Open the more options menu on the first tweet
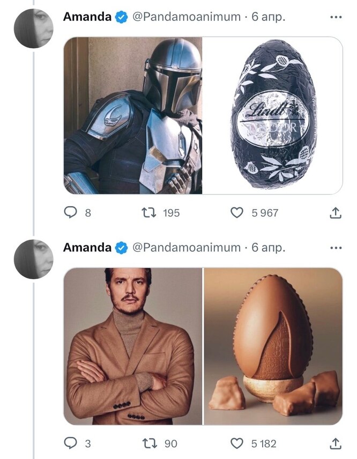The image size is (357, 459). 335,17
